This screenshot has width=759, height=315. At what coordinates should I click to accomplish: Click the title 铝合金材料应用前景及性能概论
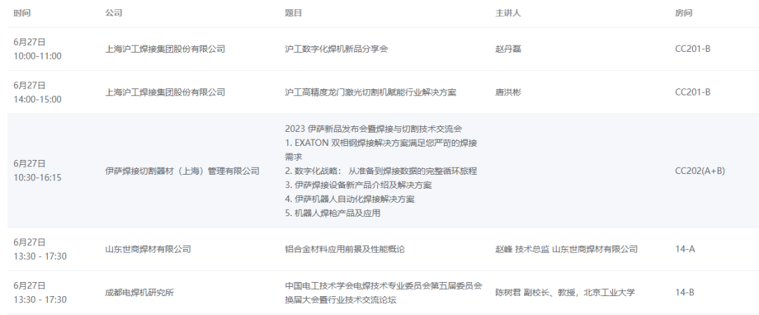coord(345,249)
